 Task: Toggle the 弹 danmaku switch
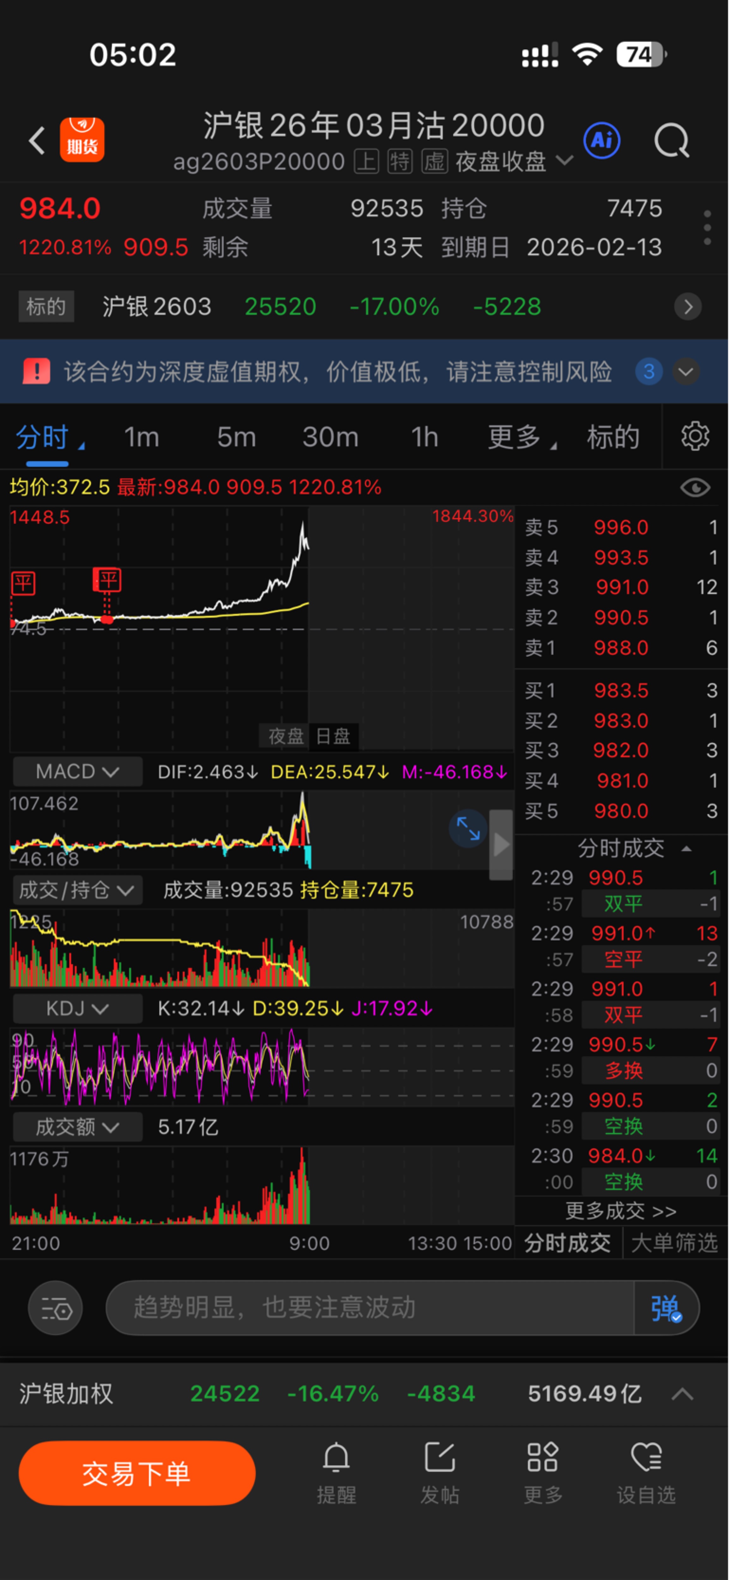[x=666, y=1308]
